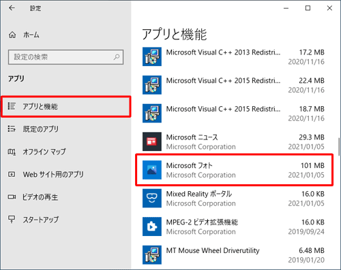Click the 17.2 MB size value

(x=312, y=52)
